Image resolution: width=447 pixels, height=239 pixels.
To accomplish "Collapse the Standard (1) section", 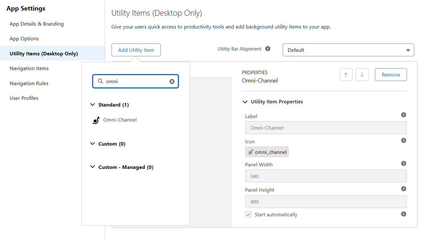I will 93,105.
